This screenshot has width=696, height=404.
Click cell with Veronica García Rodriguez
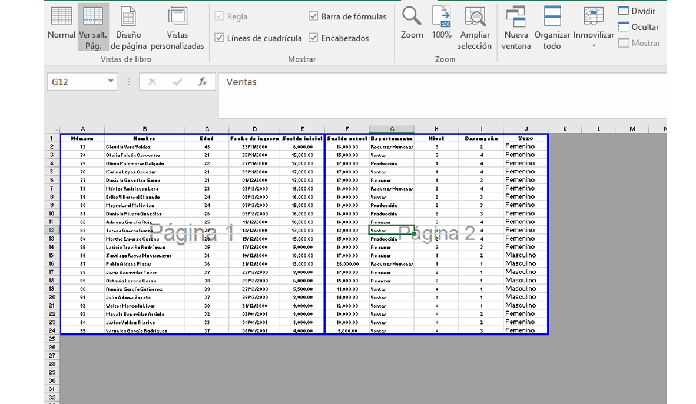pos(145,330)
